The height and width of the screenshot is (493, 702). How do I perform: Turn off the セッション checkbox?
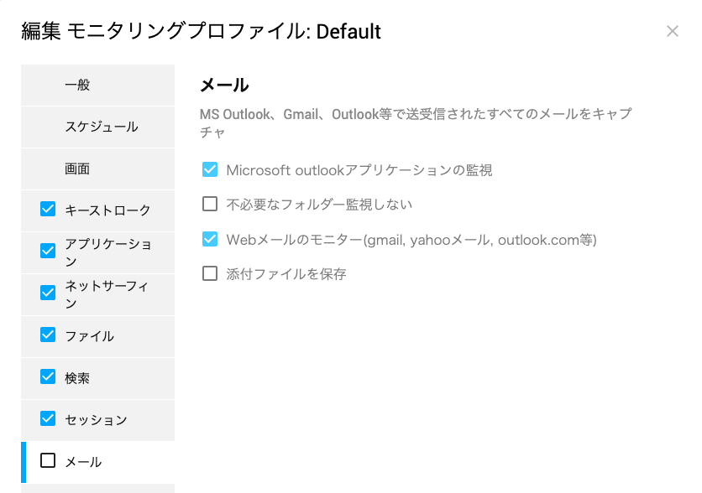point(48,419)
